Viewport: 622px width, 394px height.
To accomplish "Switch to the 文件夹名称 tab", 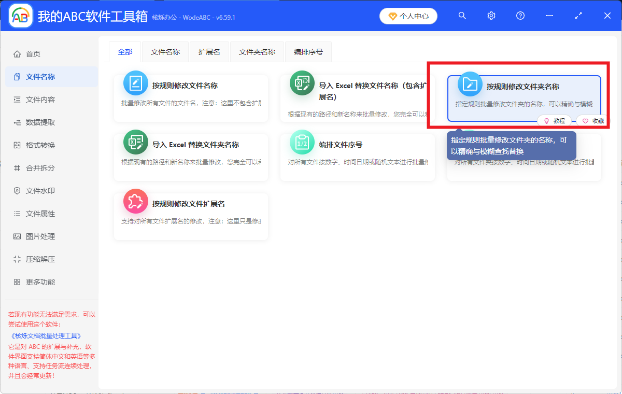I will (x=257, y=52).
